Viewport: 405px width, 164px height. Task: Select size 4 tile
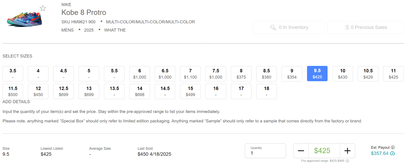(38, 74)
